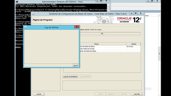Image resolution: width=171 pixels, height=96 pixels.
Task: Restore the Símbolo del sistema window
Action: click(x=101, y=1)
